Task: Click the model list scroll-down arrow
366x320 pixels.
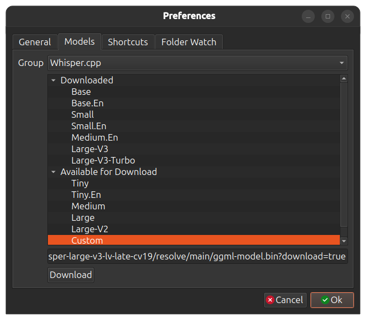Action: 344,240
